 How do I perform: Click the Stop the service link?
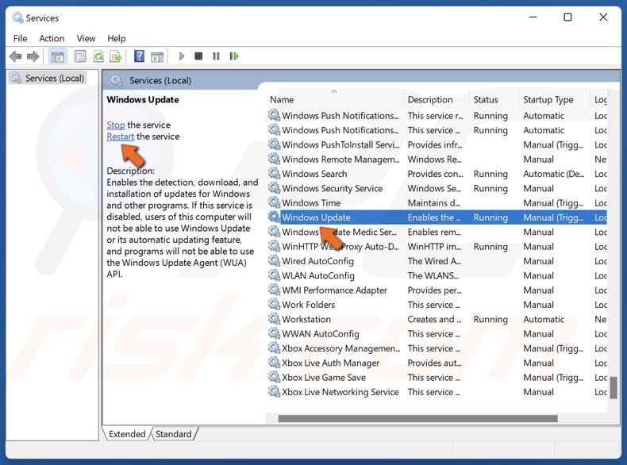(116, 125)
